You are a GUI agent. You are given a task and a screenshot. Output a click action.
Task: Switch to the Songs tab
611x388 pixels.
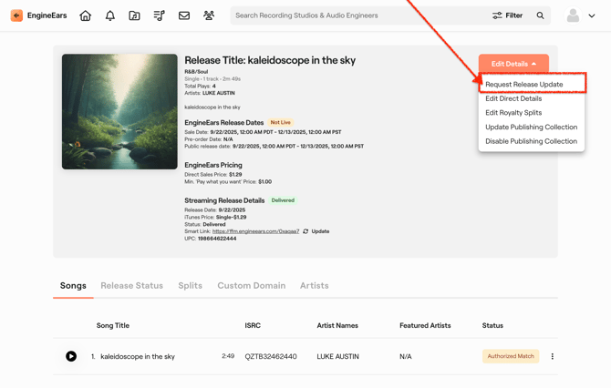click(x=73, y=286)
